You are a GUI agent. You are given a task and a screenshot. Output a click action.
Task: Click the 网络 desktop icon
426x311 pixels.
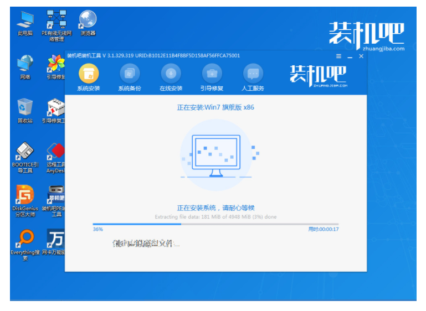point(25,65)
